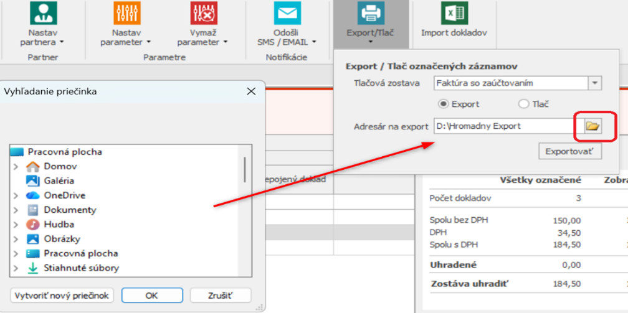This screenshot has height=313, width=628.
Task: Open Odošli SMS / EMAIL envelope icon
Action: point(287,14)
